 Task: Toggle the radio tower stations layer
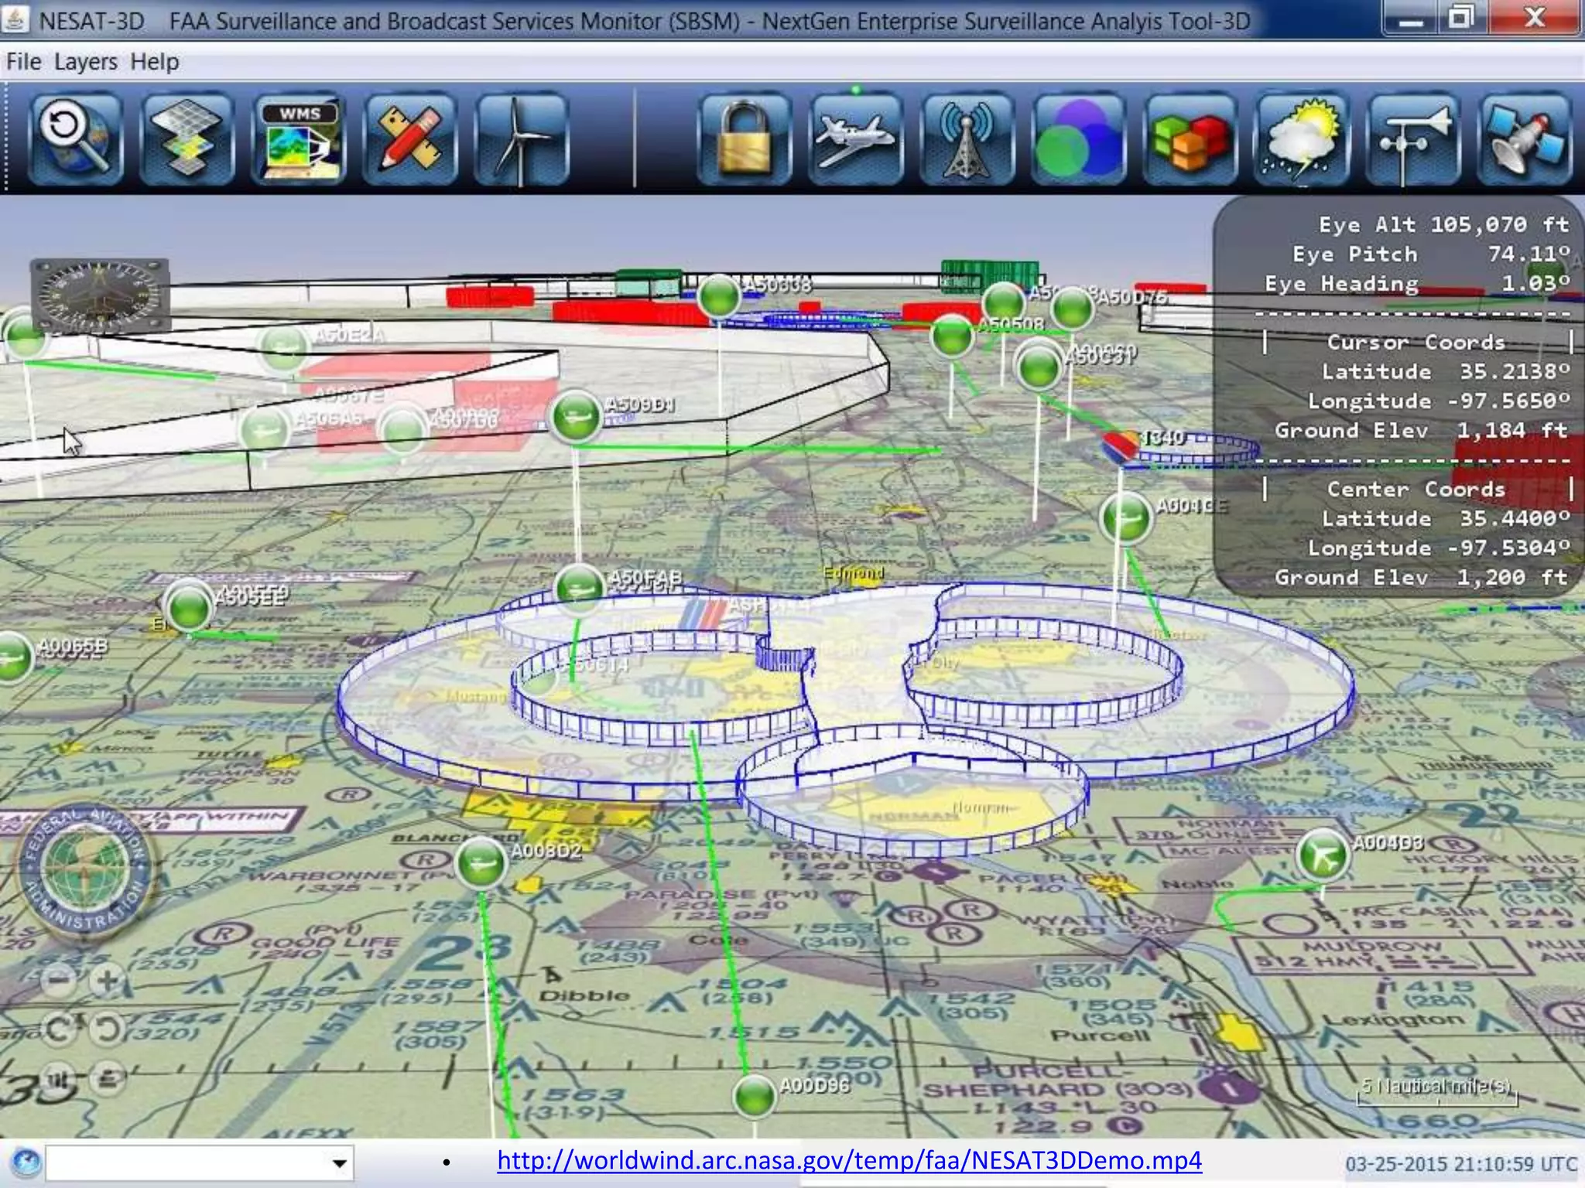pos(967,139)
